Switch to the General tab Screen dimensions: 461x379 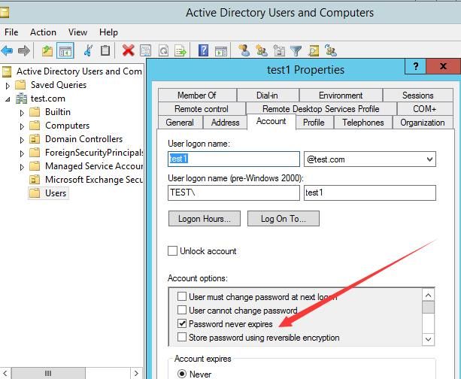tap(180, 123)
